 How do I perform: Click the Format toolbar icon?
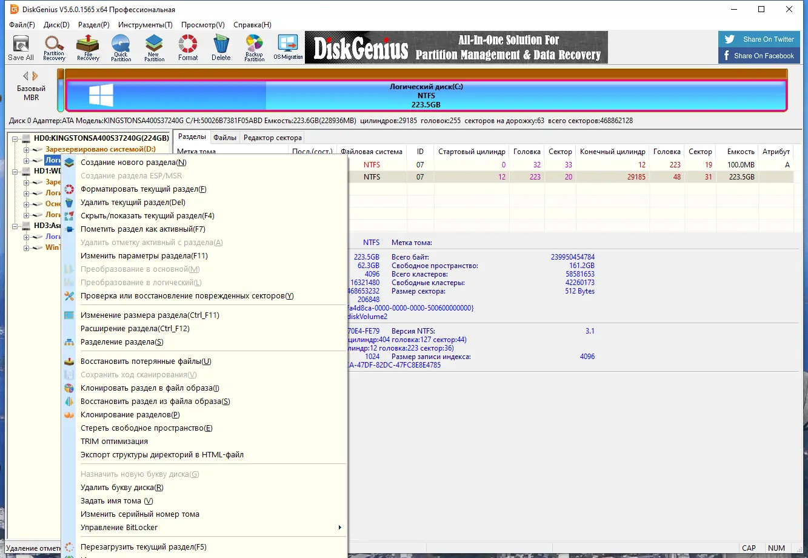(188, 48)
